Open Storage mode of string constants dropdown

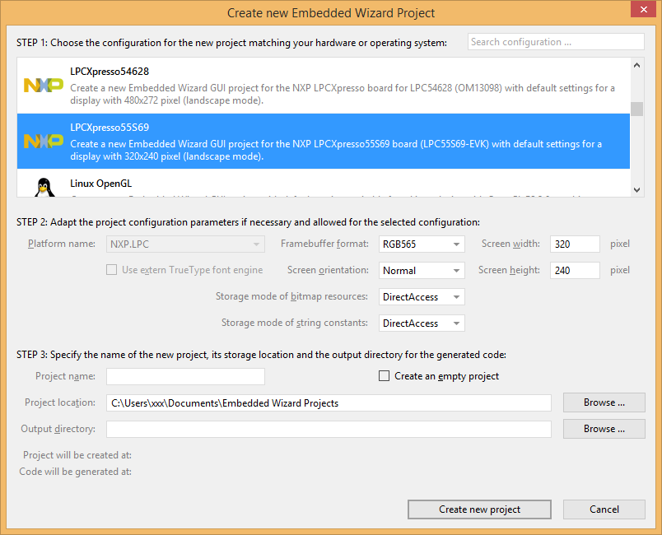422,323
